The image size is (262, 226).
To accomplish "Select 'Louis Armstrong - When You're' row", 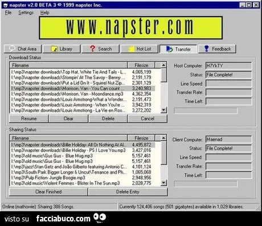I will point(83,105).
